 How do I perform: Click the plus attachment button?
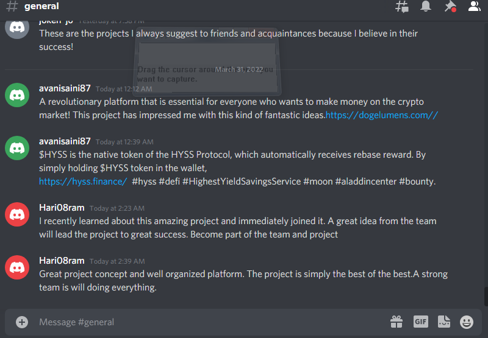pos(22,322)
